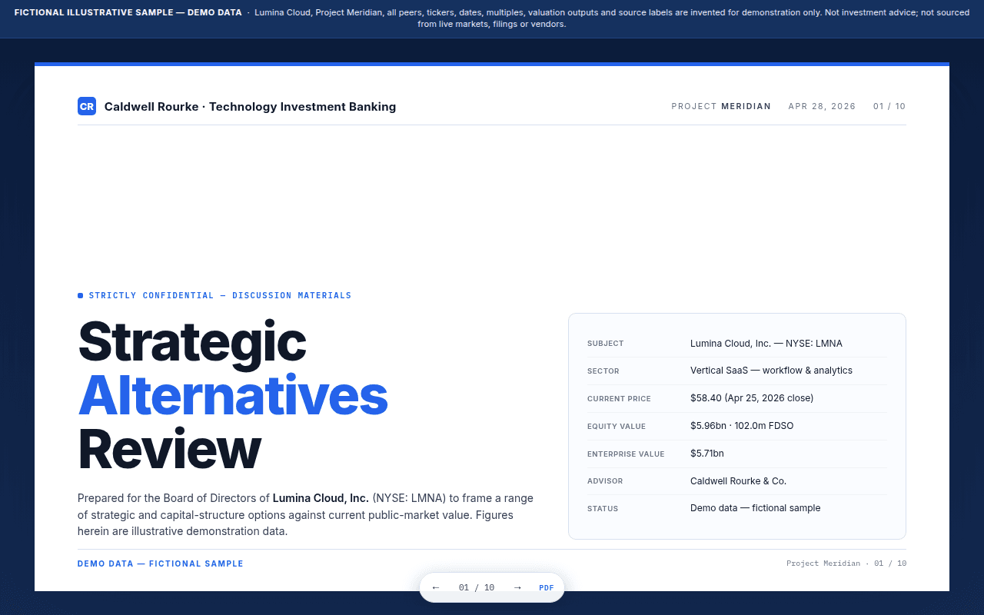This screenshot has width=984, height=615.
Task: Click Lumina Cloud, Inc. — NYSE: LMNA value
Action: pos(766,344)
